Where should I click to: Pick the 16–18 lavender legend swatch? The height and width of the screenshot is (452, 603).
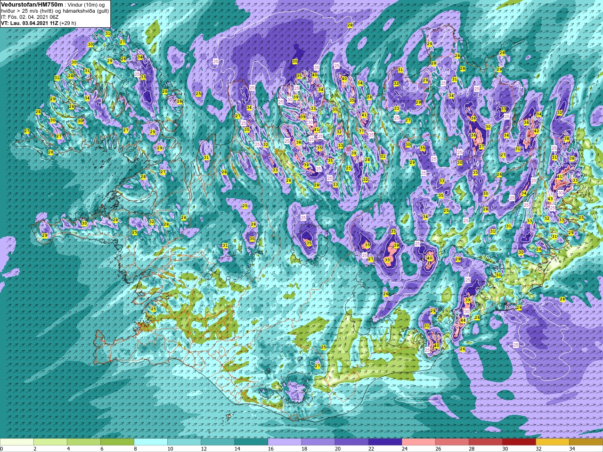click(285, 442)
